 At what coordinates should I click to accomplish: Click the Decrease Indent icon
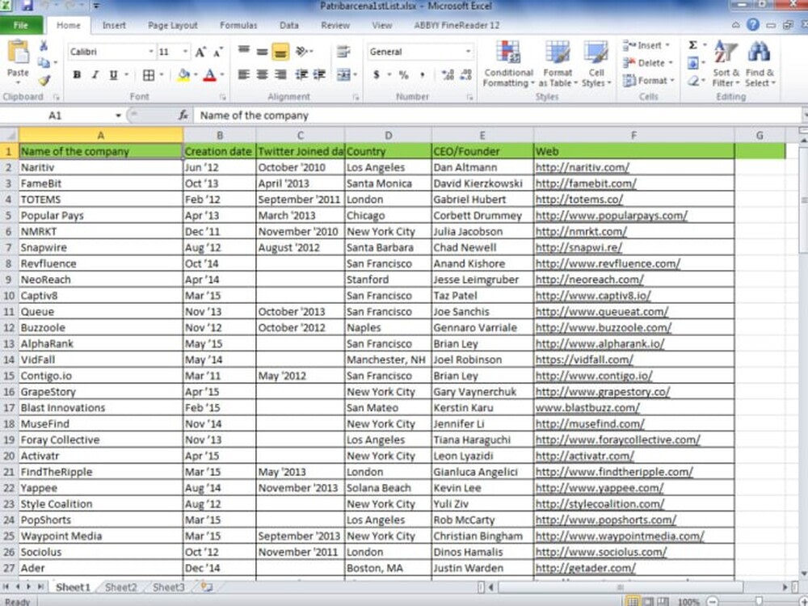click(301, 75)
